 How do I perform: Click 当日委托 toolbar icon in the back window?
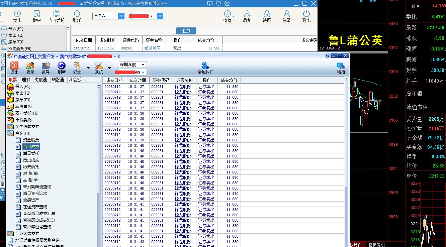57,16
